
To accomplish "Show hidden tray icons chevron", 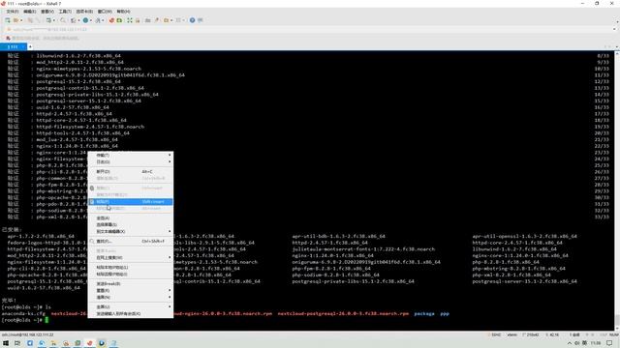I will (x=570, y=343).
